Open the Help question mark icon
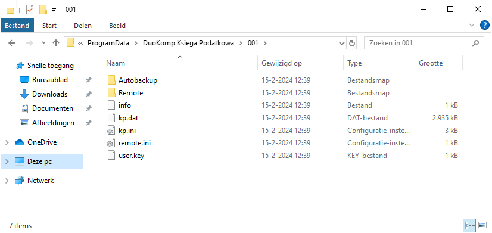 click(485, 26)
